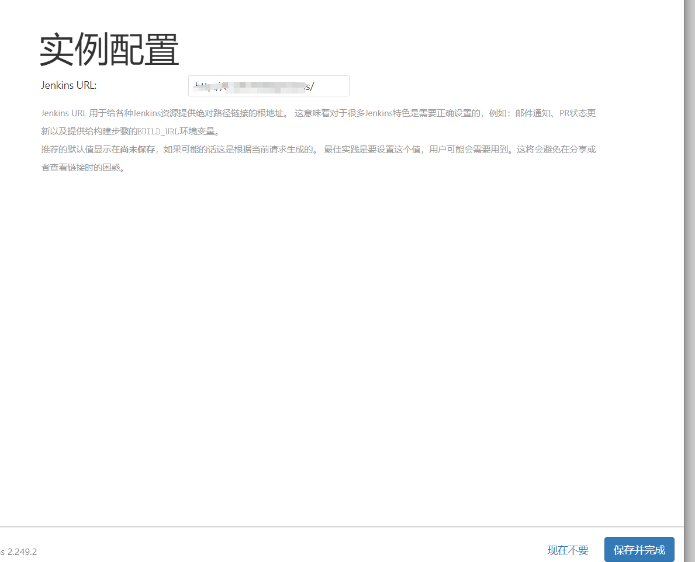Click the 现在不要 link

[568, 550]
